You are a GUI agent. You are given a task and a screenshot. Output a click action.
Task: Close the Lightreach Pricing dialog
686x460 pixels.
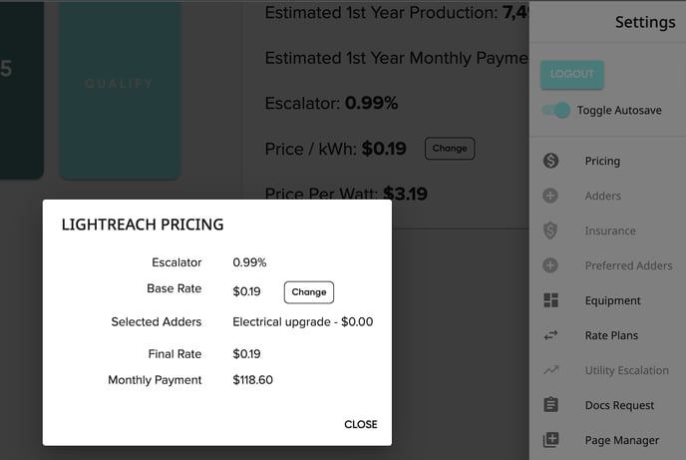[x=361, y=424]
